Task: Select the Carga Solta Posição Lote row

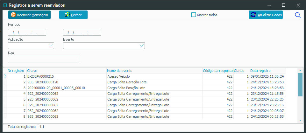Action: click(x=126, y=88)
